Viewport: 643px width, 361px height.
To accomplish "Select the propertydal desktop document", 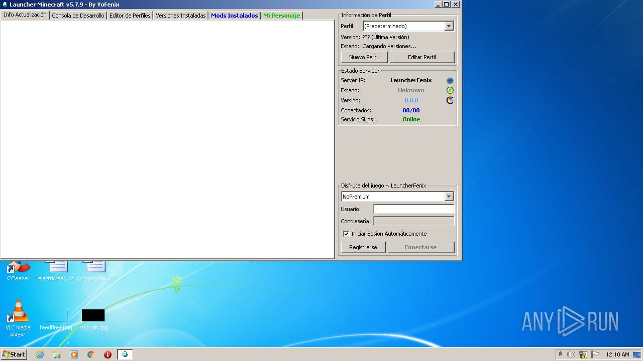I will pyautogui.click(x=93, y=271).
